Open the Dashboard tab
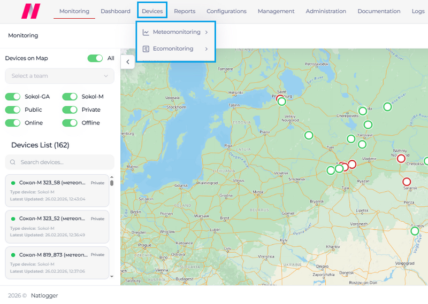Screen dimensions: 428x304 (x=116, y=11)
